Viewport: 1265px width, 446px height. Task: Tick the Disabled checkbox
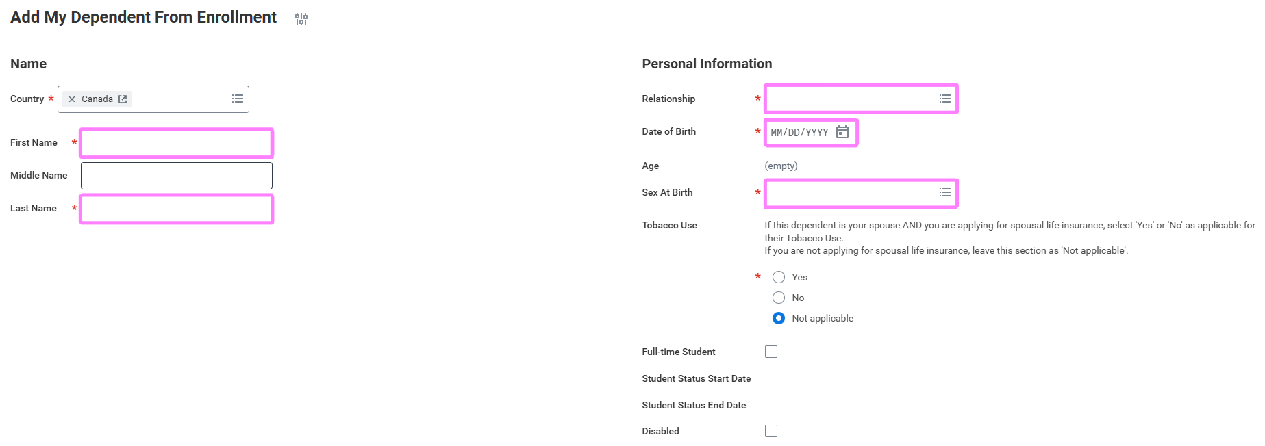click(x=771, y=431)
